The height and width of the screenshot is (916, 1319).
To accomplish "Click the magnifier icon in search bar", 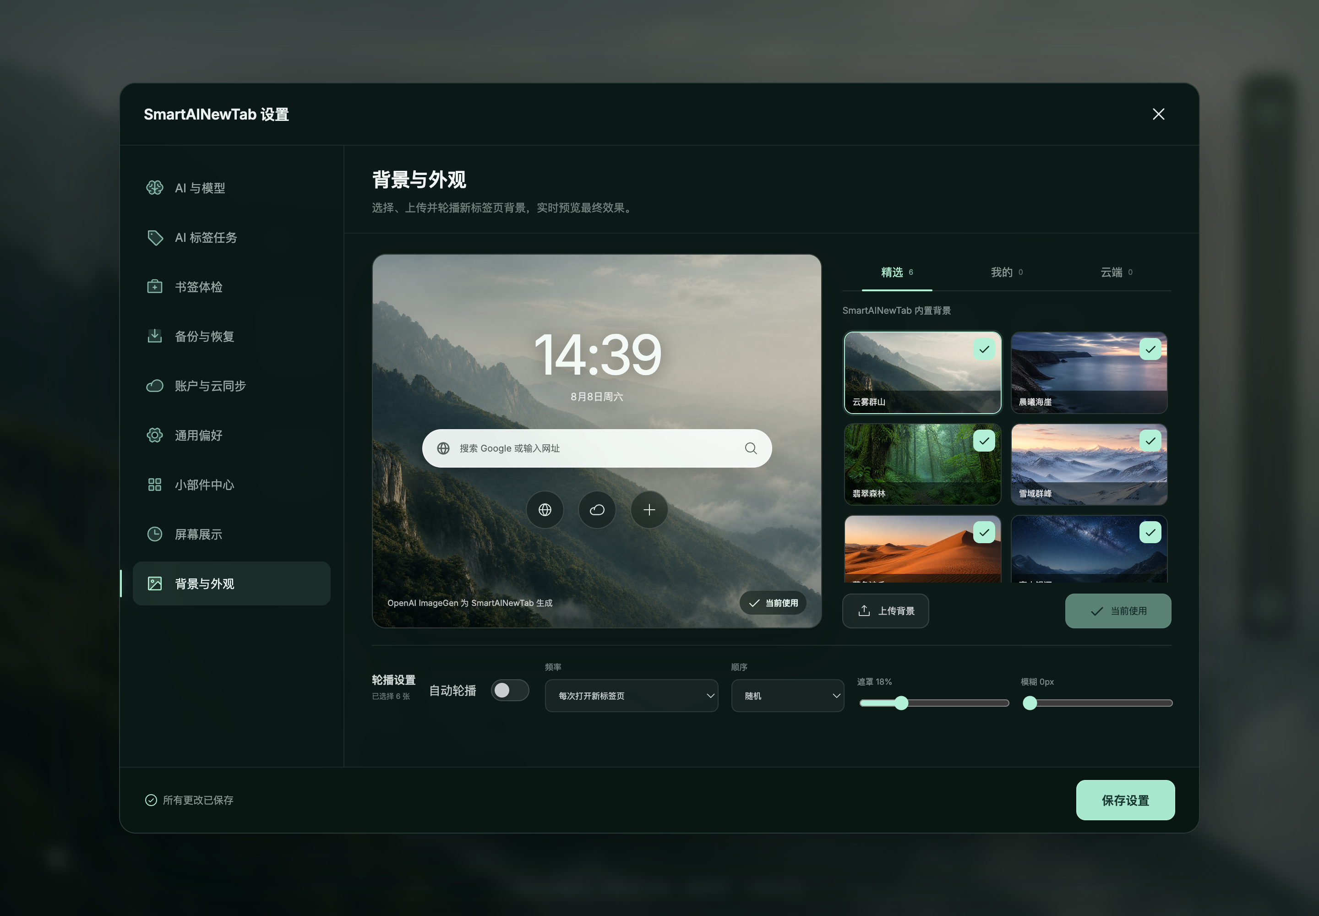I will [x=751, y=448].
